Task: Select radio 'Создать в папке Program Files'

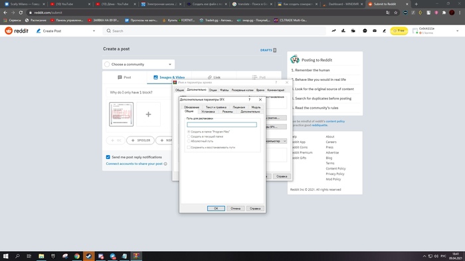Action: [x=189, y=132]
